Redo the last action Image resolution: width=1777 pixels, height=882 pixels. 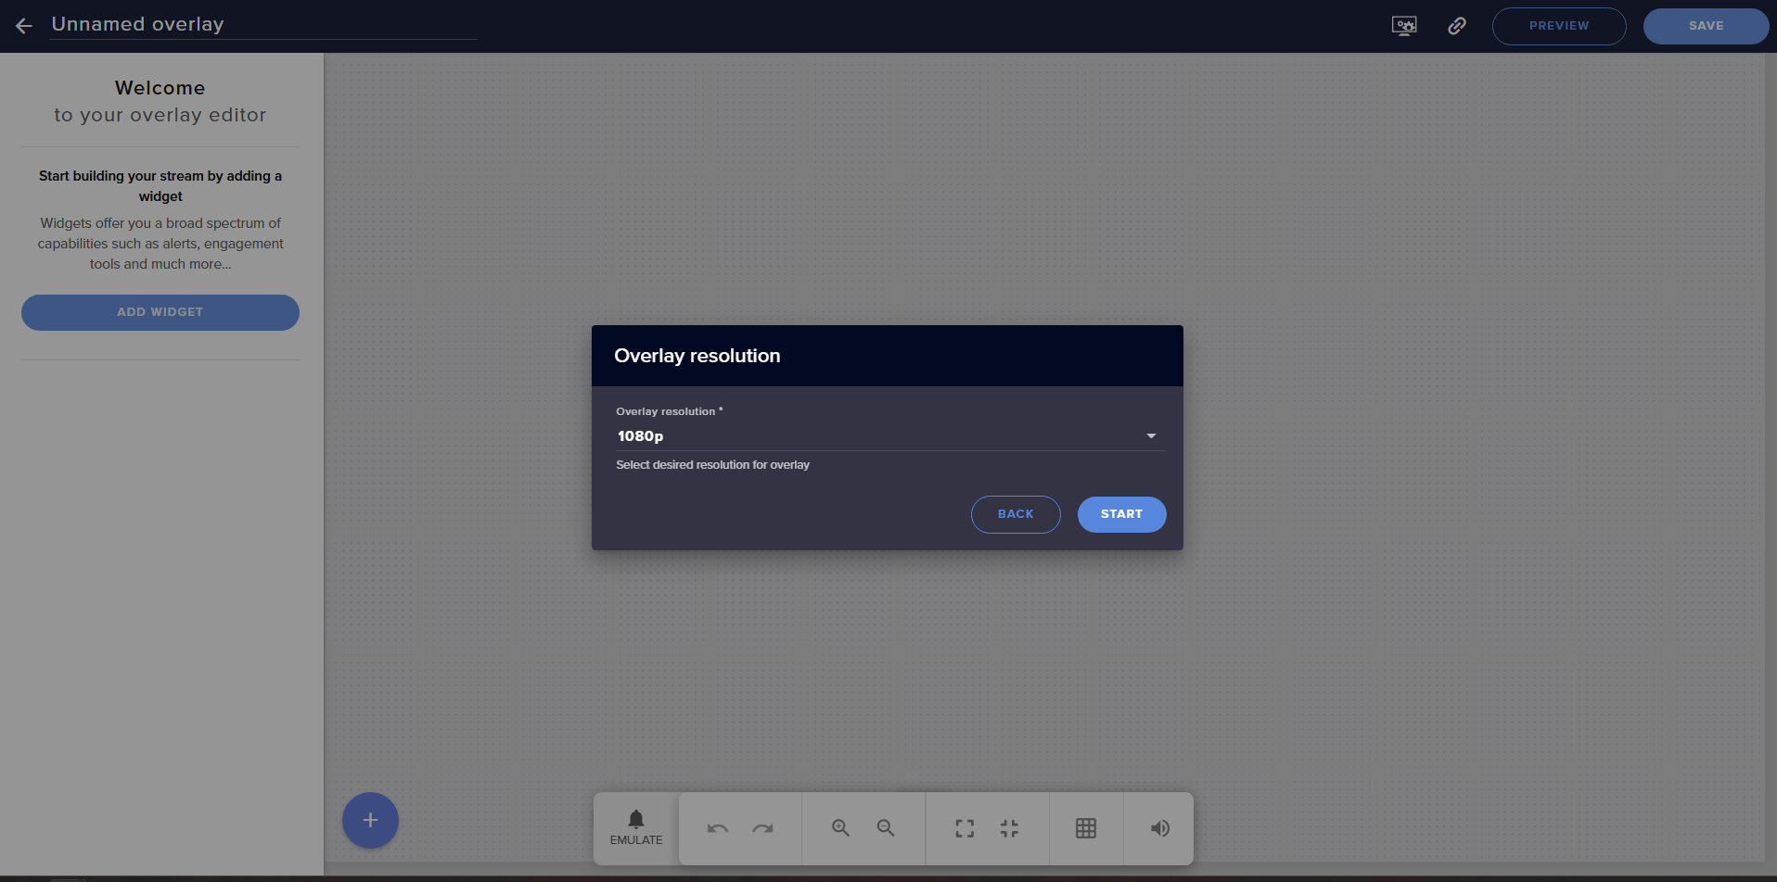762,828
